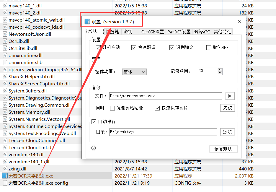Click the 天若OCR文字识别.exe file icon
276x192 pixels.
(x=5, y=176)
